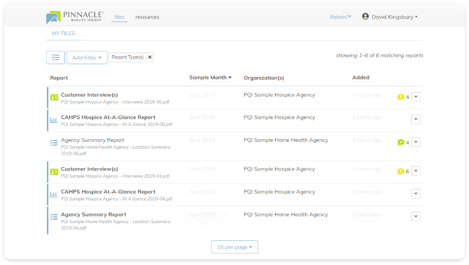Viewport: 469px width, 265px height.
Task: Open the Add Filter dropdown
Action: click(87, 57)
